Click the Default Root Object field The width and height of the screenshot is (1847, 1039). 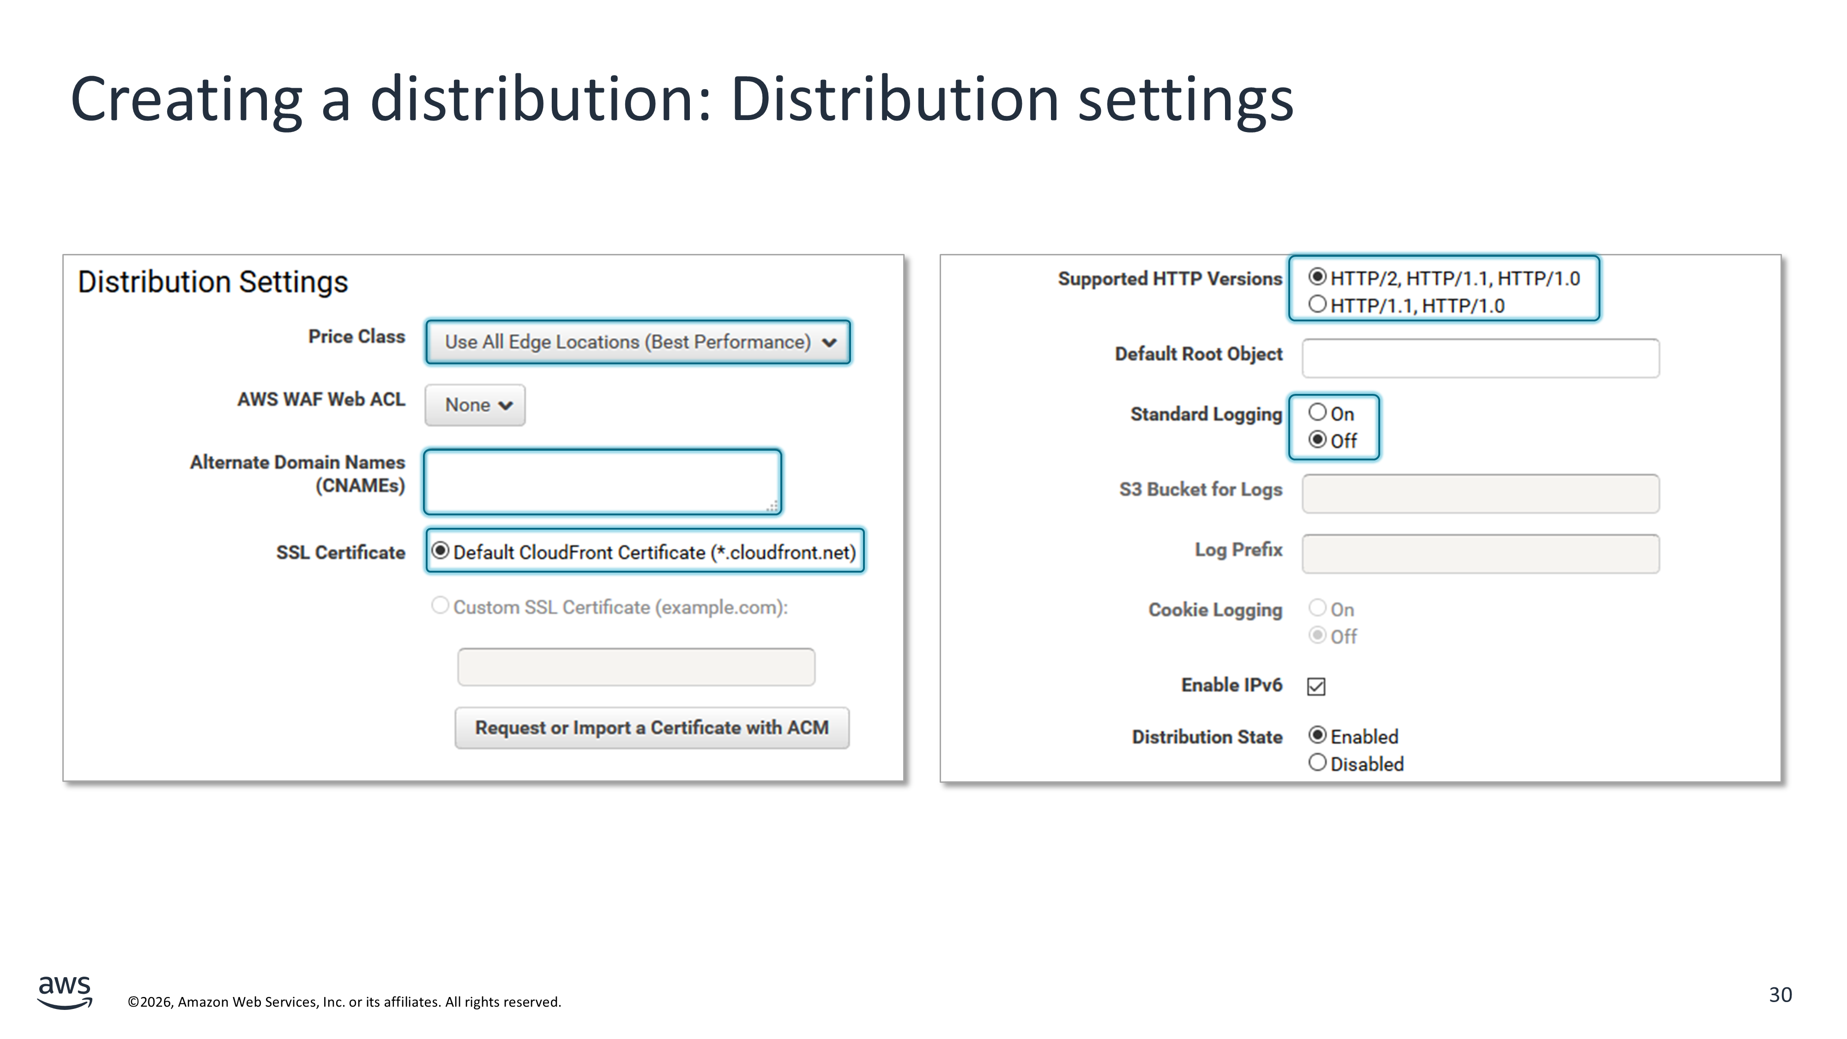click(1480, 358)
